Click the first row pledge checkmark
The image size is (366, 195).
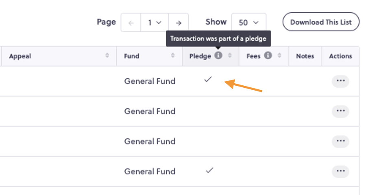coord(208,79)
